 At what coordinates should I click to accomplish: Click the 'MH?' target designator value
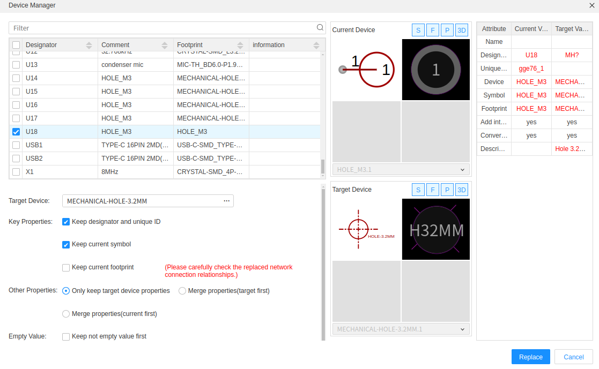572,55
